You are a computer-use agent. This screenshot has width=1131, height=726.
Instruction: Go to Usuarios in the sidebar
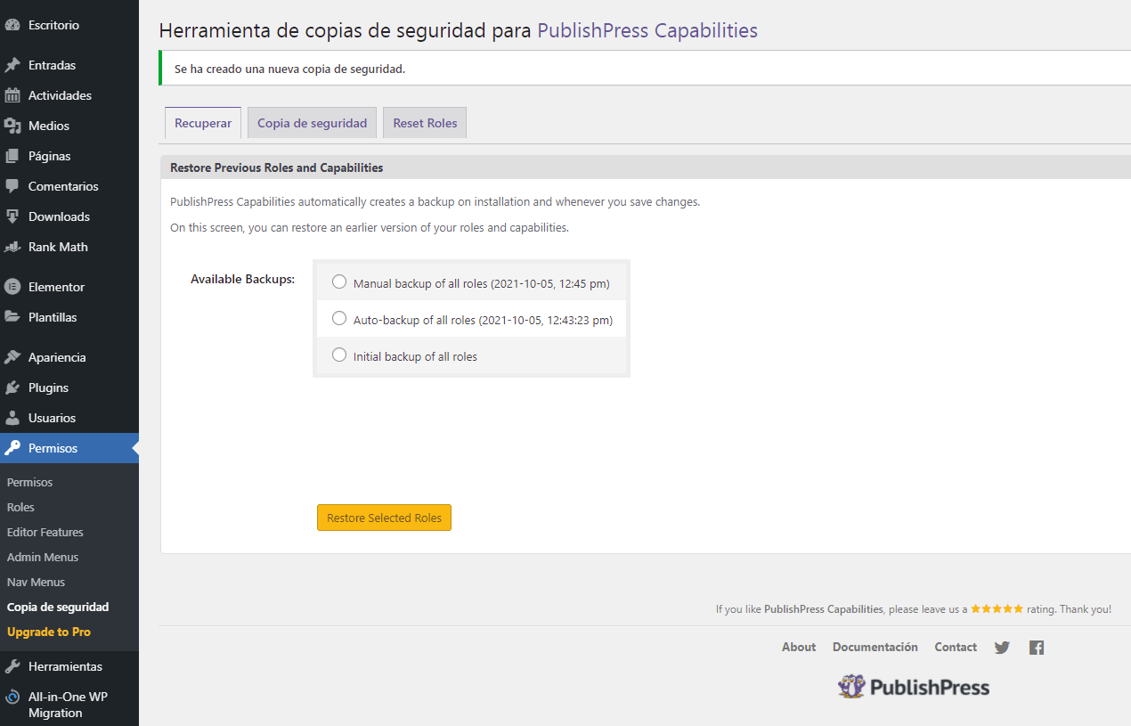click(52, 418)
